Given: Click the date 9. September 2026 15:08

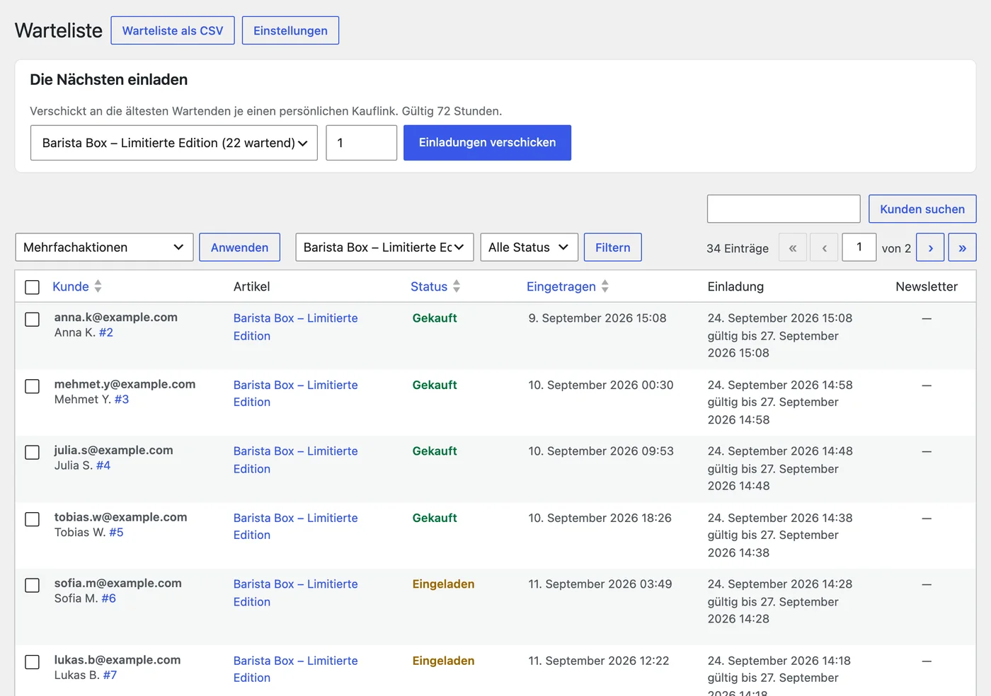Looking at the screenshot, I should (x=597, y=318).
